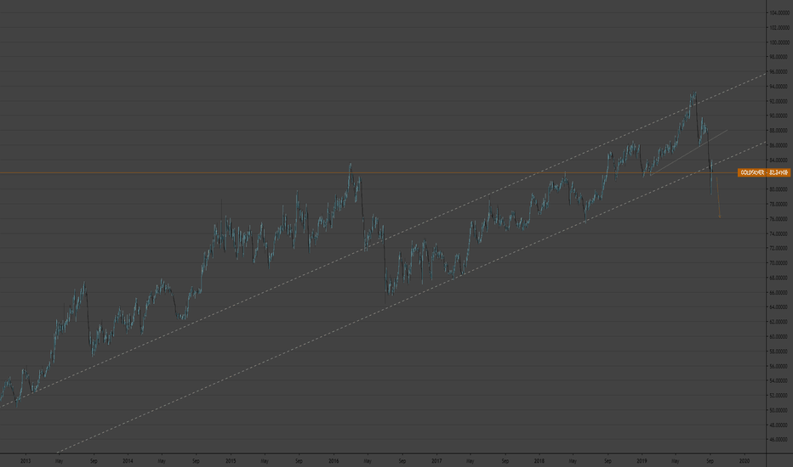Click the 66.00000 price axis label

[779, 292]
